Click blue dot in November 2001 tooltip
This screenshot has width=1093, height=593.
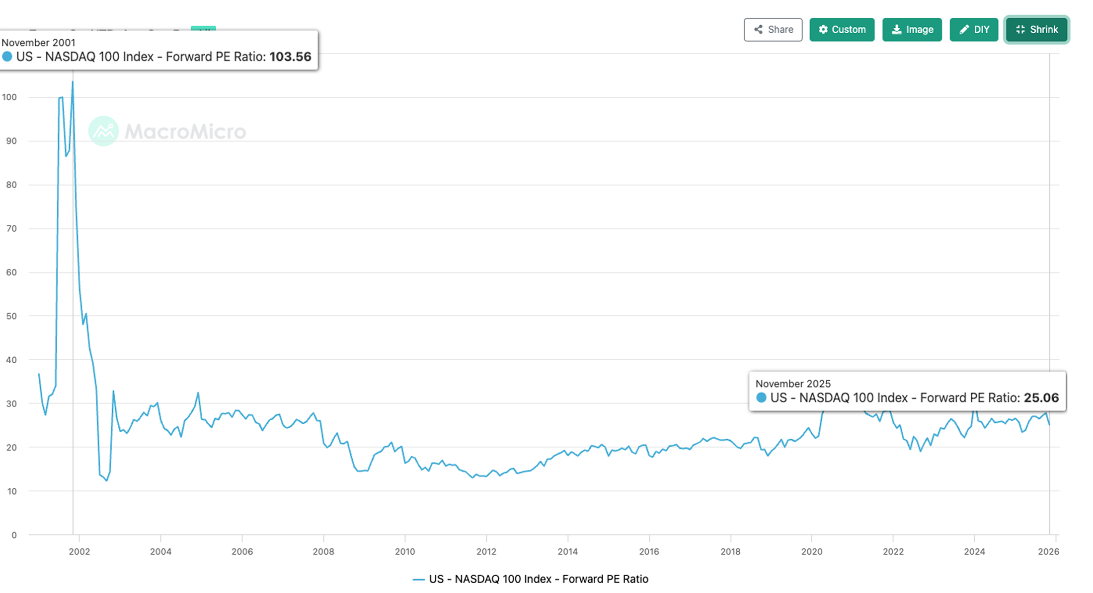pyautogui.click(x=7, y=57)
